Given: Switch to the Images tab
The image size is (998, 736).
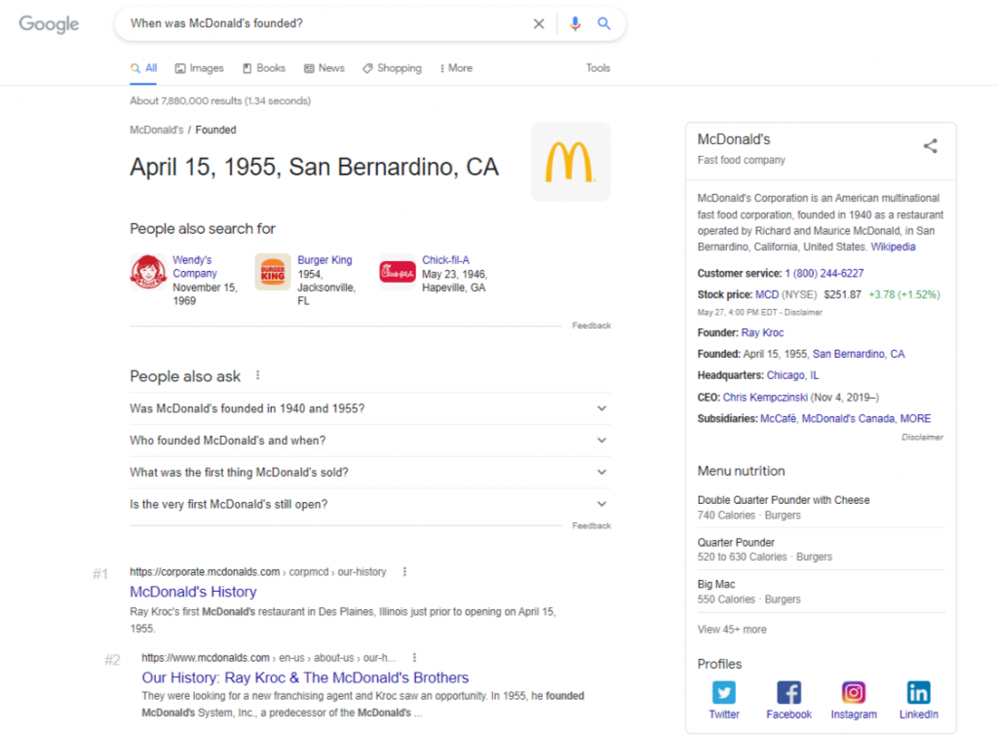Looking at the screenshot, I should click(199, 67).
